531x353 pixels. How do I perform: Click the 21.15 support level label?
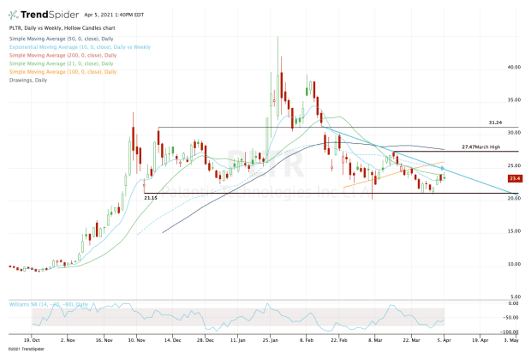(151, 197)
